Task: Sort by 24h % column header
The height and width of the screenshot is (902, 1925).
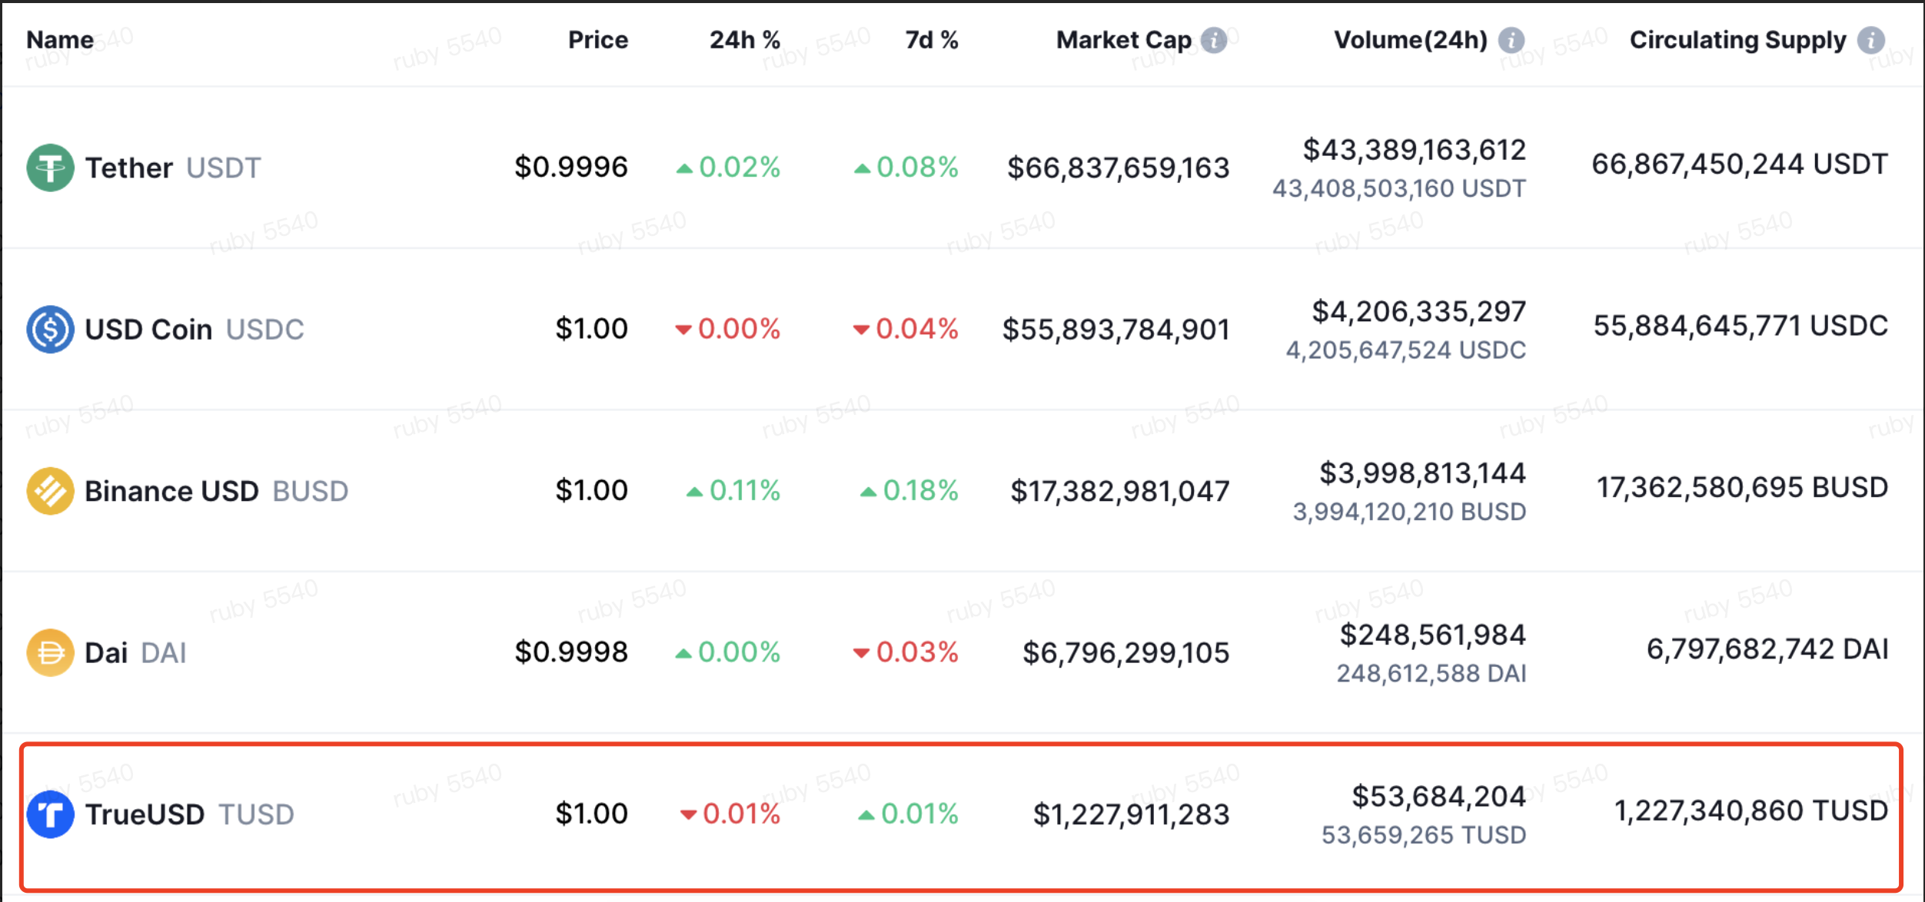Action: point(744,40)
